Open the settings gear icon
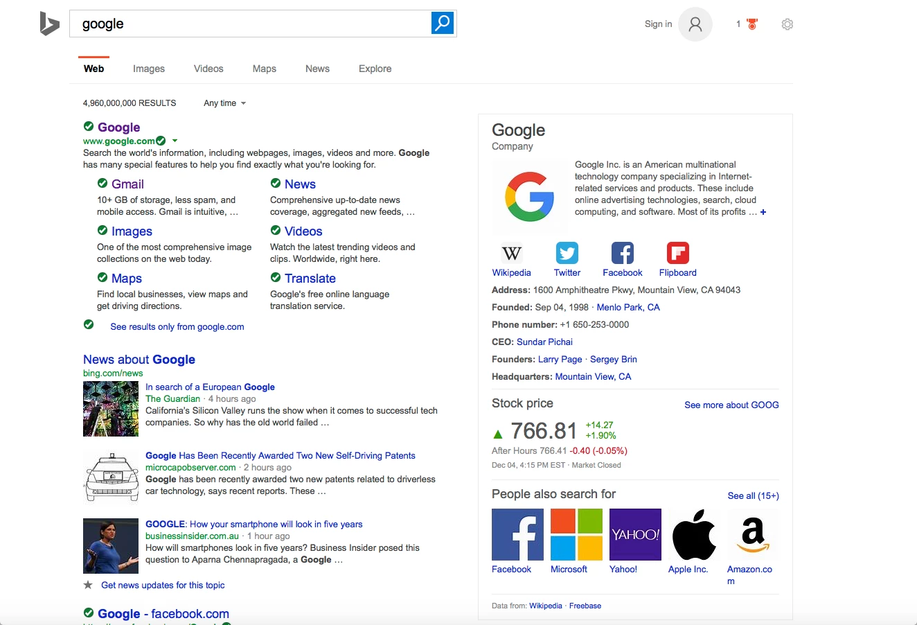The height and width of the screenshot is (625, 917). click(787, 24)
